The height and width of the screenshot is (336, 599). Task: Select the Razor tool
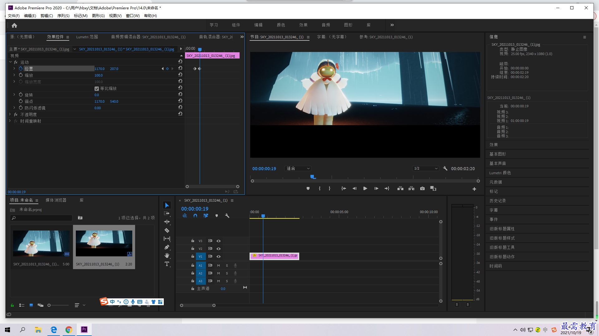click(x=167, y=231)
